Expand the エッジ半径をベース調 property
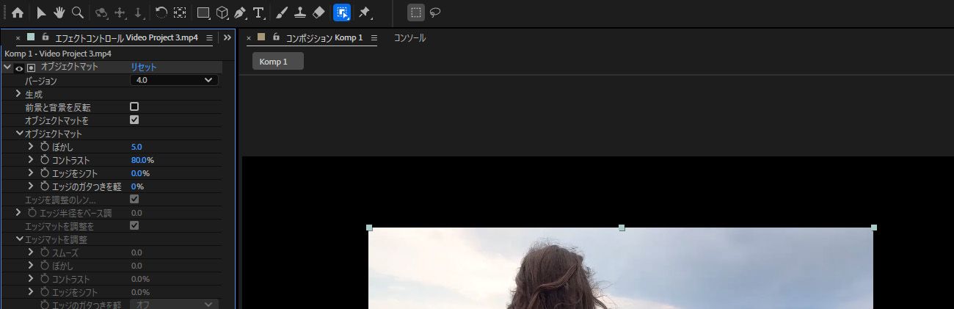This screenshot has height=309, width=954. point(18,212)
